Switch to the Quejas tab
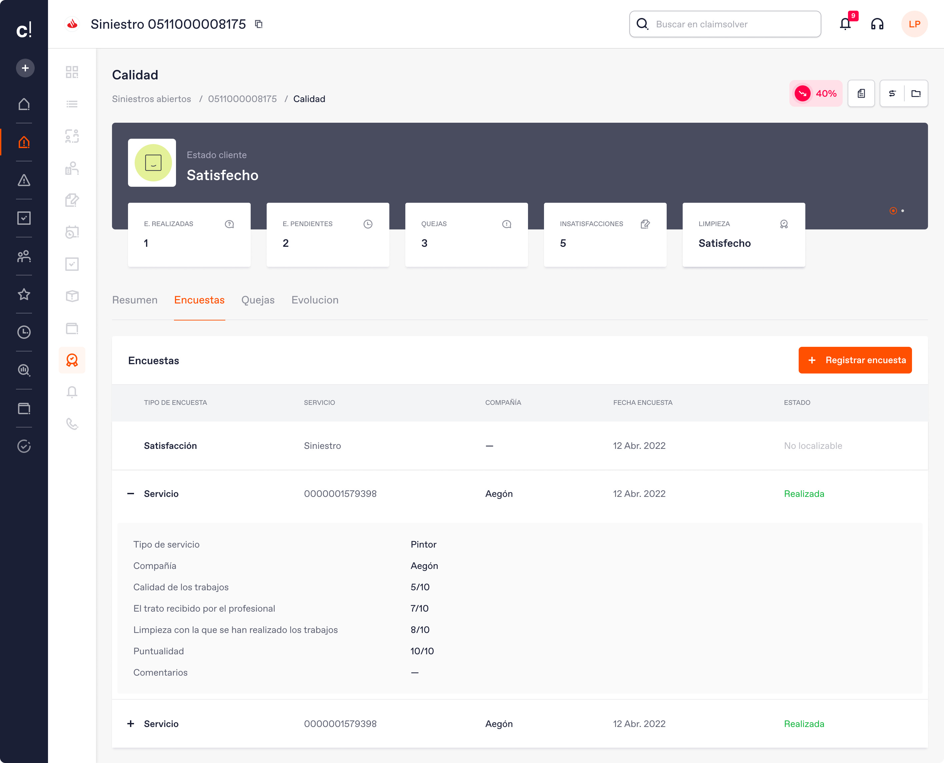944x763 pixels. coord(258,300)
